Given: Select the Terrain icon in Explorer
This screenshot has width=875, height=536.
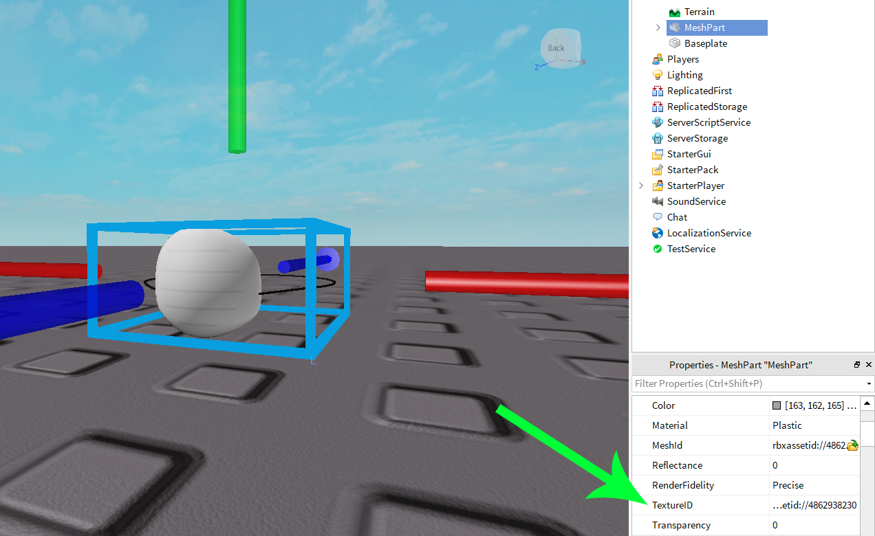Looking at the screenshot, I should pos(673,12).
